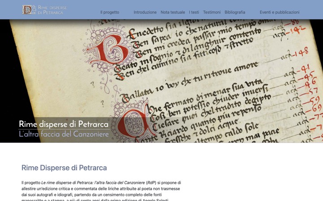Click banner title Rime disperse di Petrarca
Viewport: 323px width, 201px height.
coord(64,124)
